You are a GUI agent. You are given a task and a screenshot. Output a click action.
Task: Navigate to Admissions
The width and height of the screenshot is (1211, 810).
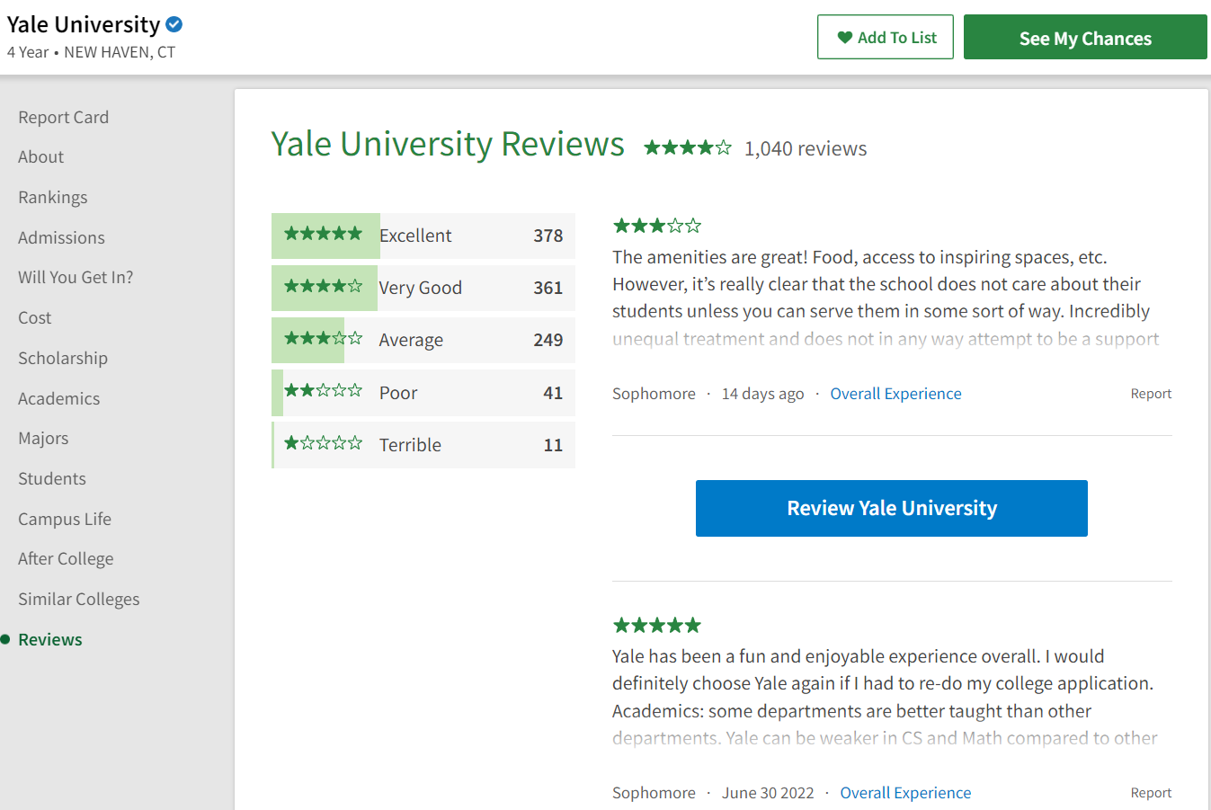coord(61,237)
